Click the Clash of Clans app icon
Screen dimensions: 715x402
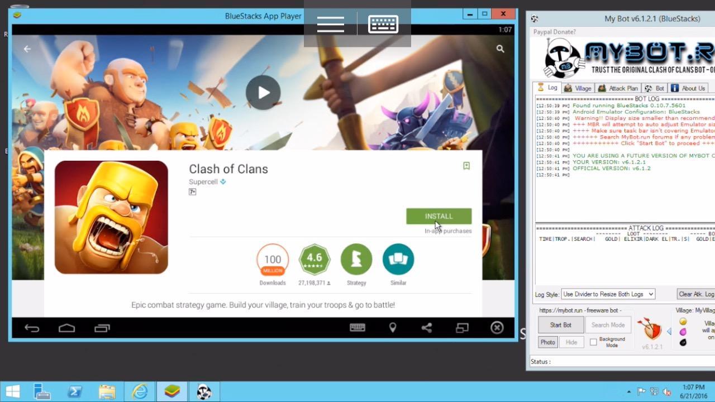tap(111, 217)
